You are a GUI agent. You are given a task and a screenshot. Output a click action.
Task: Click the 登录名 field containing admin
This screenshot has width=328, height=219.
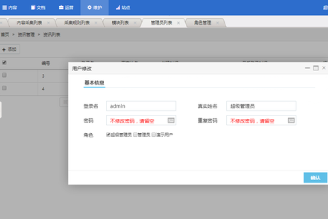[x=141, y=106]
